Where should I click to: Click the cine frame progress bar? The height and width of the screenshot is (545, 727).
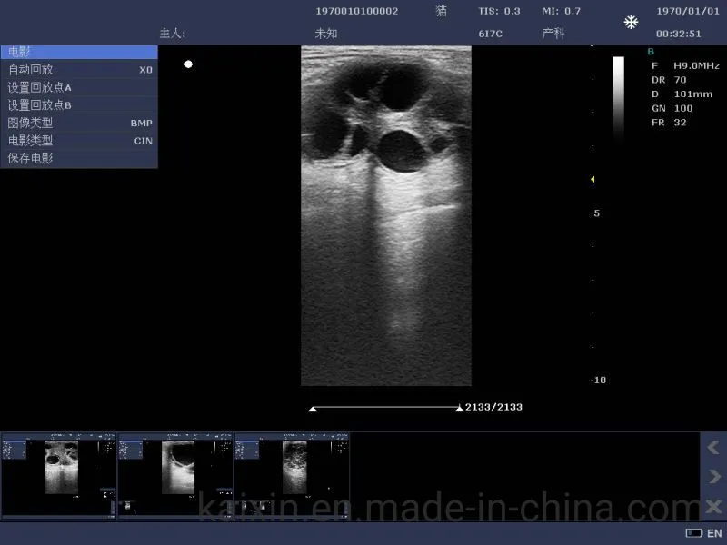(x=385, y=408)
